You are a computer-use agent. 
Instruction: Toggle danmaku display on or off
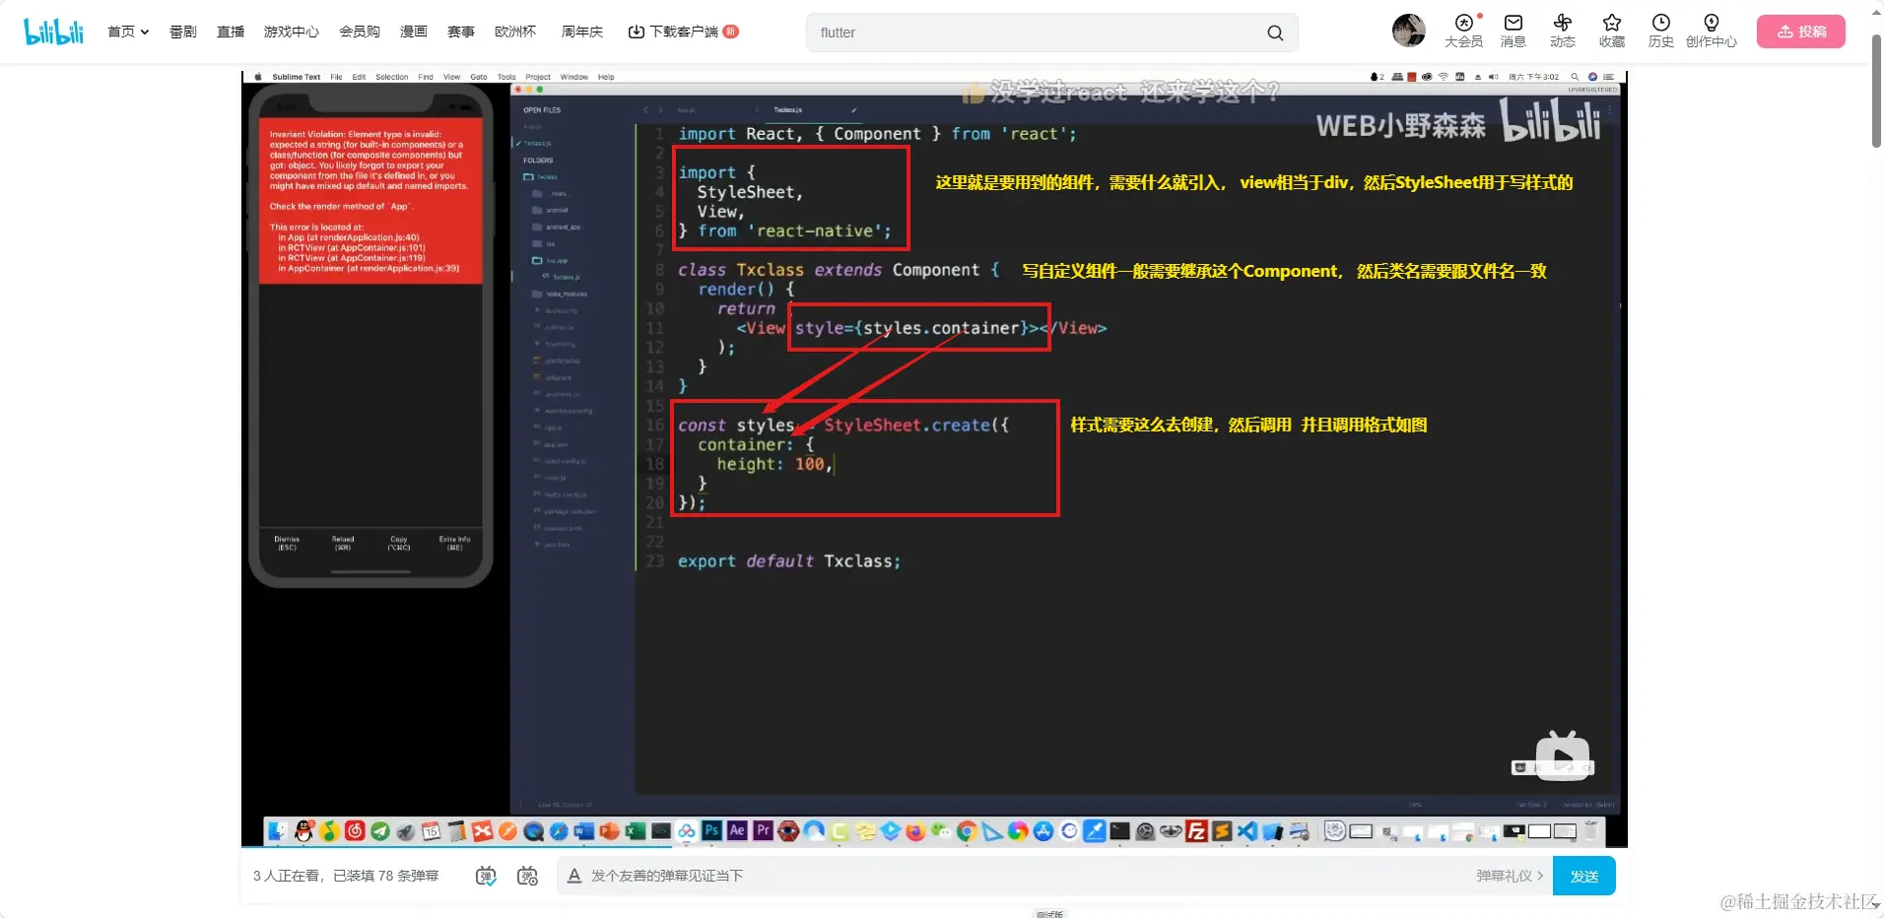pyautogui.click(x=486, y=876)
